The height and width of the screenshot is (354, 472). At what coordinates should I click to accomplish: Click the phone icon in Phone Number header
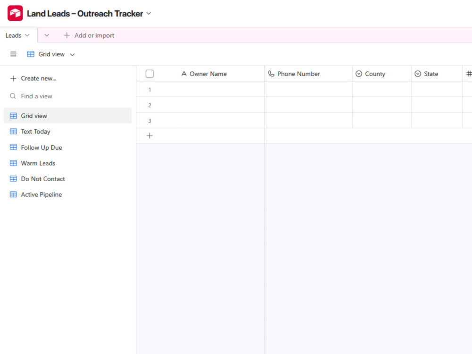271,74
